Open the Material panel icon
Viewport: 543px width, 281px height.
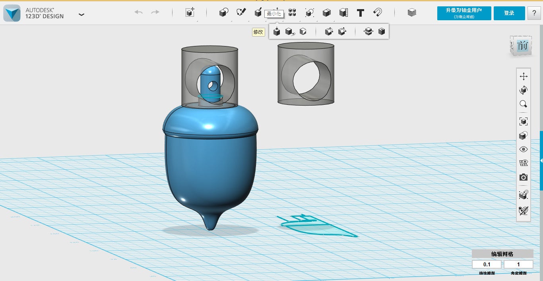[x=412, y=13]
